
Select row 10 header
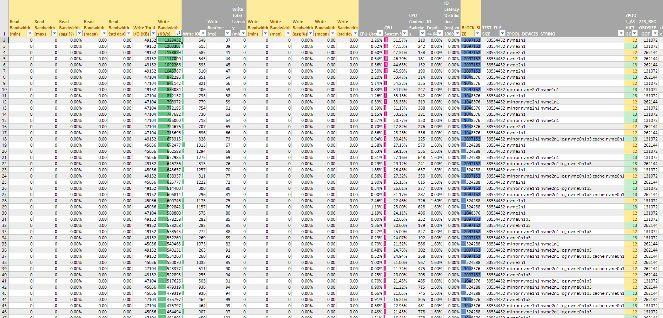tap(4, 90)
